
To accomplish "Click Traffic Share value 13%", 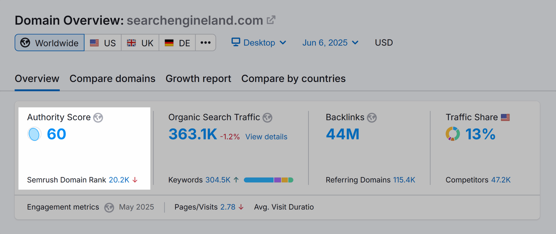I will click(480, 134).
